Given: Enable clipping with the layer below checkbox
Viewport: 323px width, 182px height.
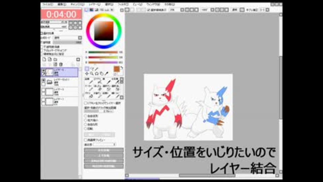Looking at the screenshot, I should click(x=42, y=50).
